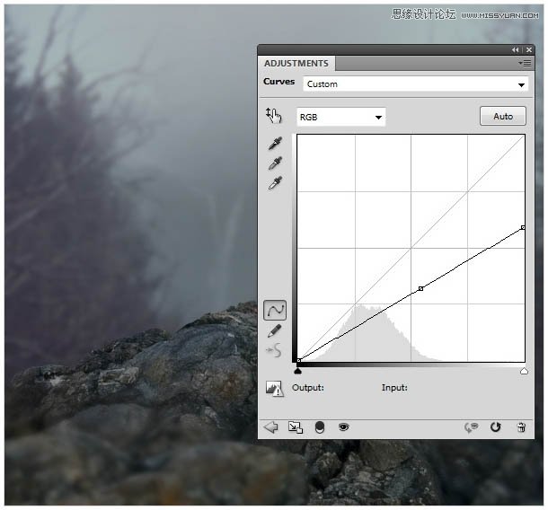548x510 pixels.
Task: Select the on-image targeted adjustment hand tool
Action: point(274,115)
